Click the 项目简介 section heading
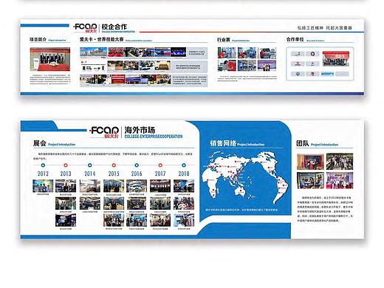The height and width of the screenshot is (288, 384). pyautogui.click(x=38, y=39)
